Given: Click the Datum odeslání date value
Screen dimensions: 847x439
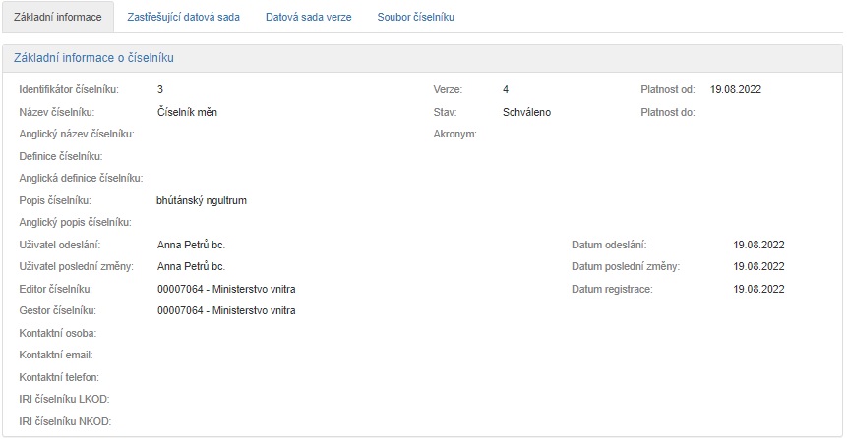Looking at the screenshot, I should tap(758, 245).
